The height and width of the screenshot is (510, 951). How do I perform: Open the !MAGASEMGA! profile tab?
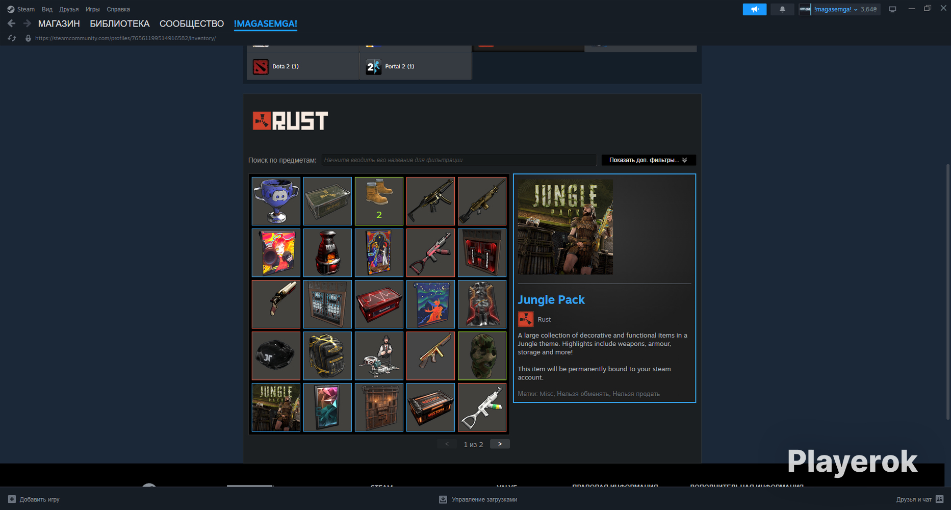click(266, 24)
